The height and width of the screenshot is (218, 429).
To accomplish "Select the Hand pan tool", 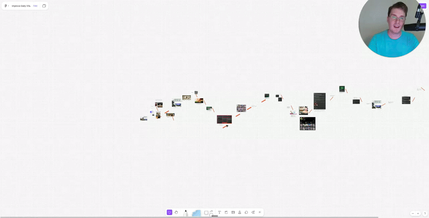I will [x=176, y=212].
